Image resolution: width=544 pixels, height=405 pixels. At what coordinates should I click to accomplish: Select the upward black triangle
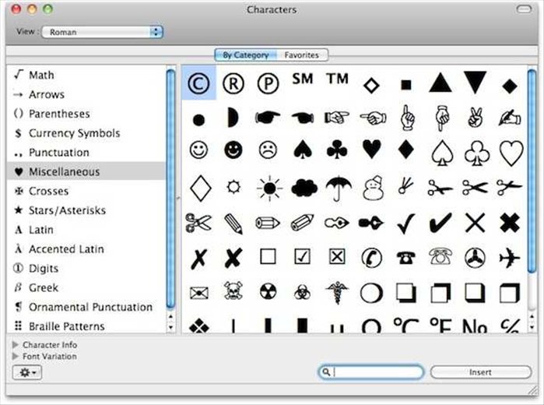click(440, 83)
